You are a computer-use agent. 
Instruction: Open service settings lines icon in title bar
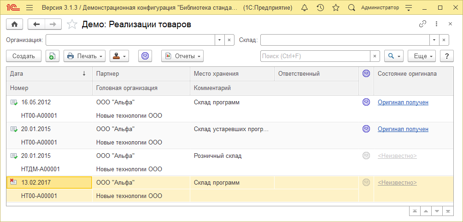[x=408, y=8]
